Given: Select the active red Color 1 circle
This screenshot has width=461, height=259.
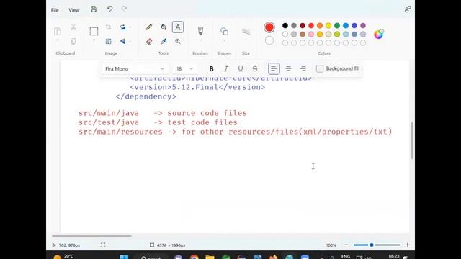Looking at the screenshot, I should (x=269, y=27).
